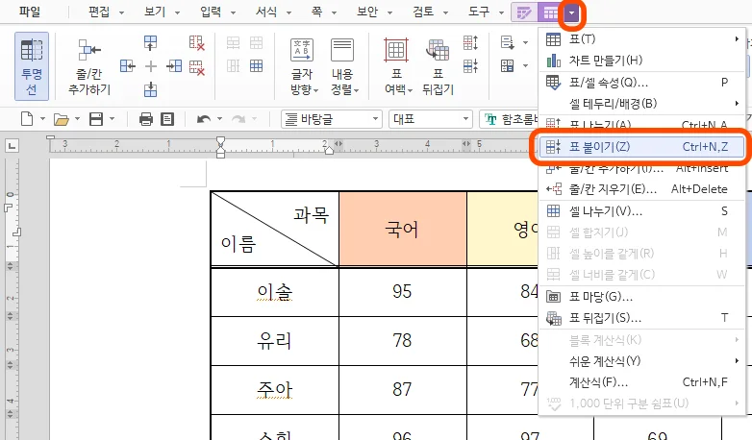Click the save diskette icon
This screenshot has height=440, width=752.
click(x=96, y=118)
